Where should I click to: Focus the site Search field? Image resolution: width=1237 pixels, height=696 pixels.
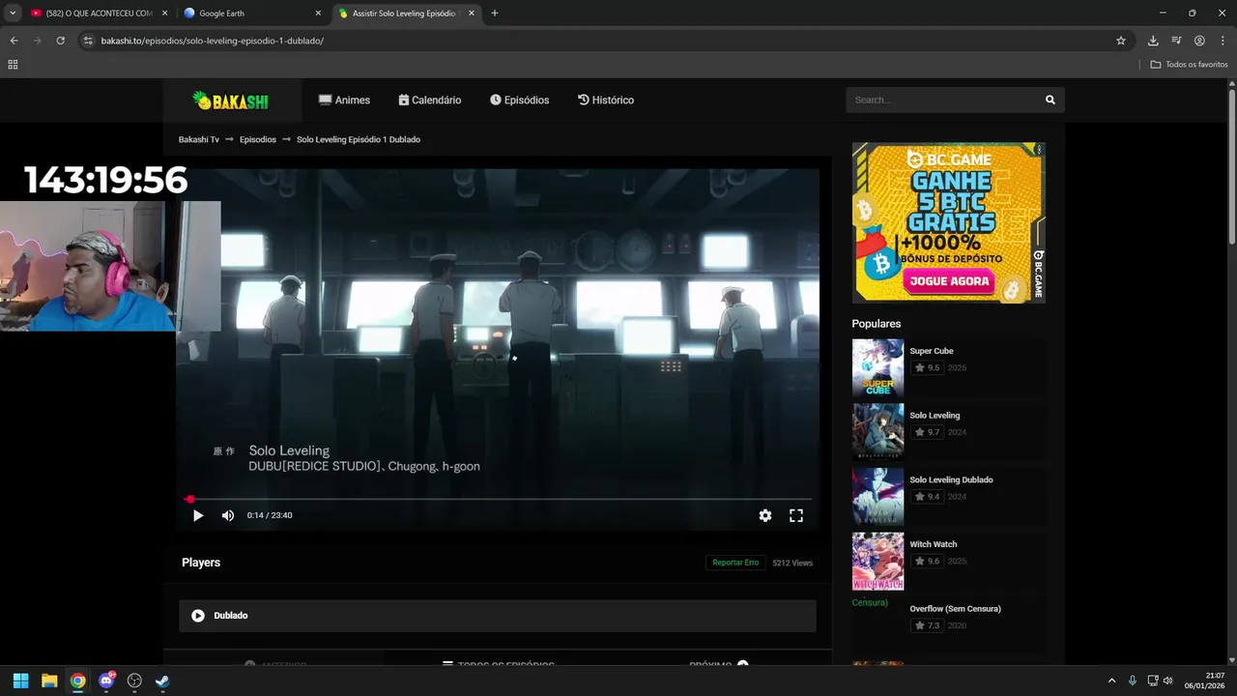pos(942,100)
